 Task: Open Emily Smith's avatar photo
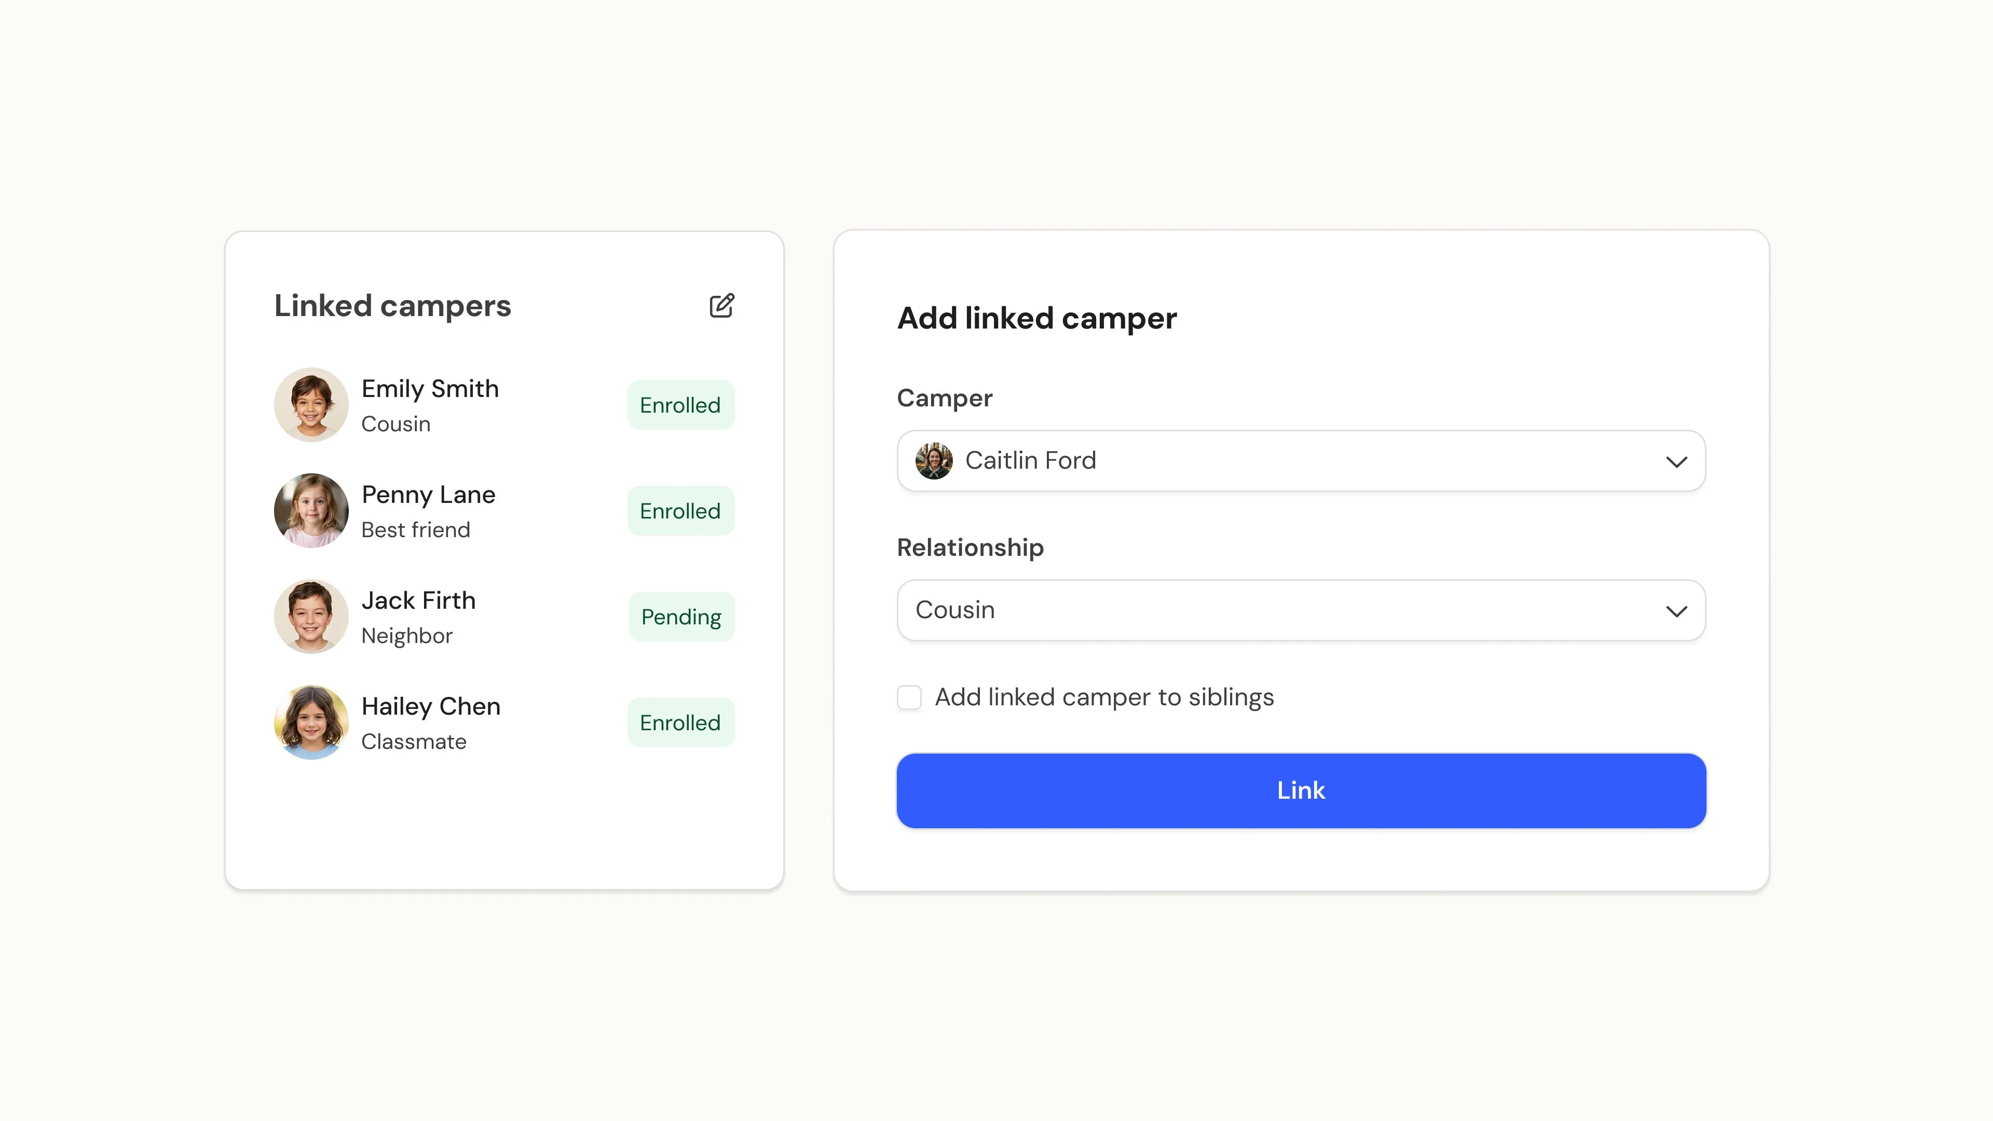311,405
